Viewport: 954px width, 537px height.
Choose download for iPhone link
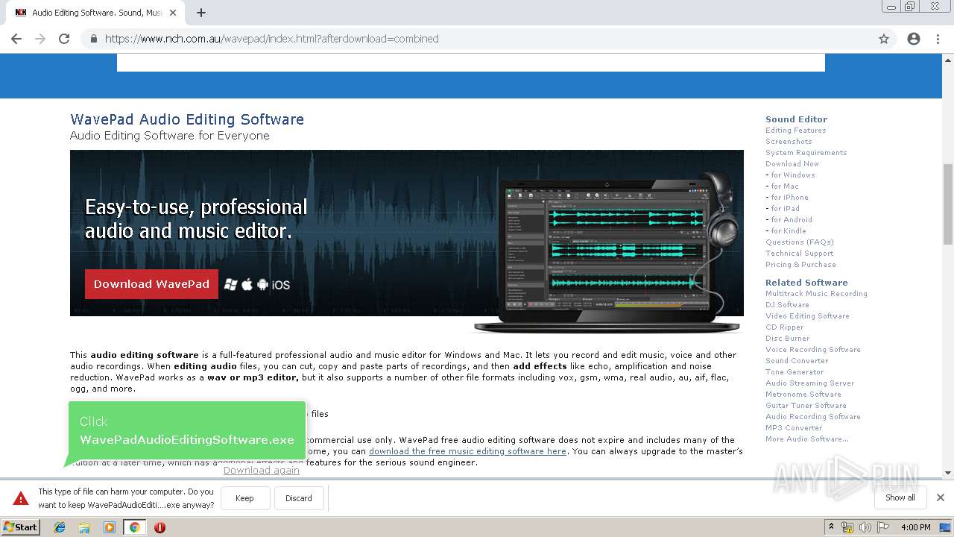(789, 198)
